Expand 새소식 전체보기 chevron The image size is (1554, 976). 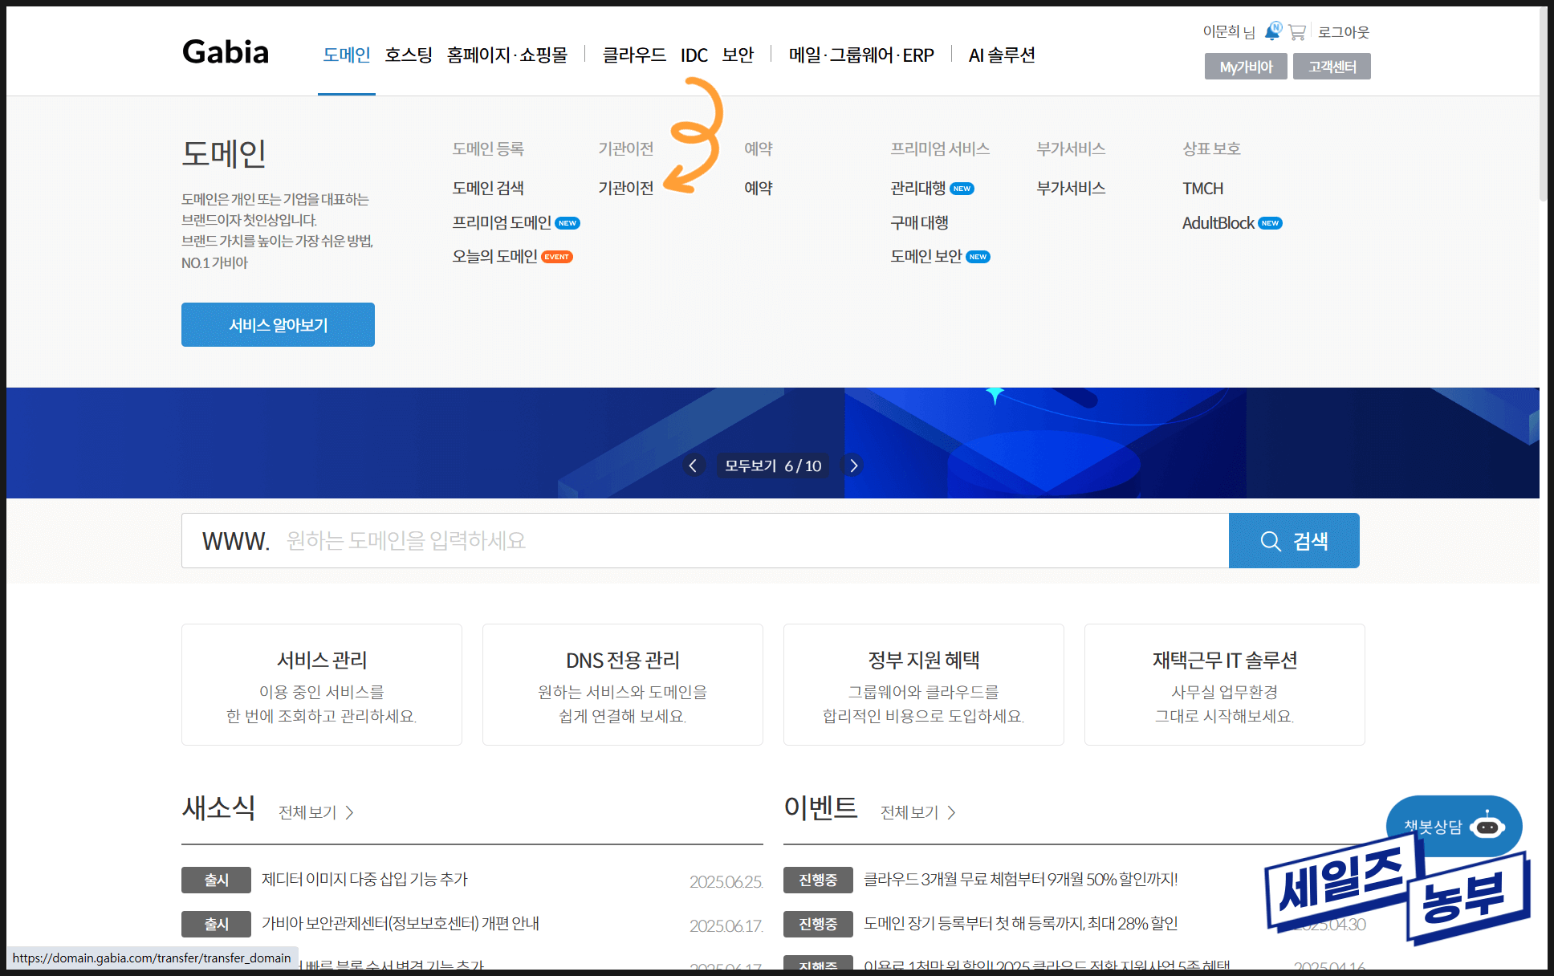349,812
